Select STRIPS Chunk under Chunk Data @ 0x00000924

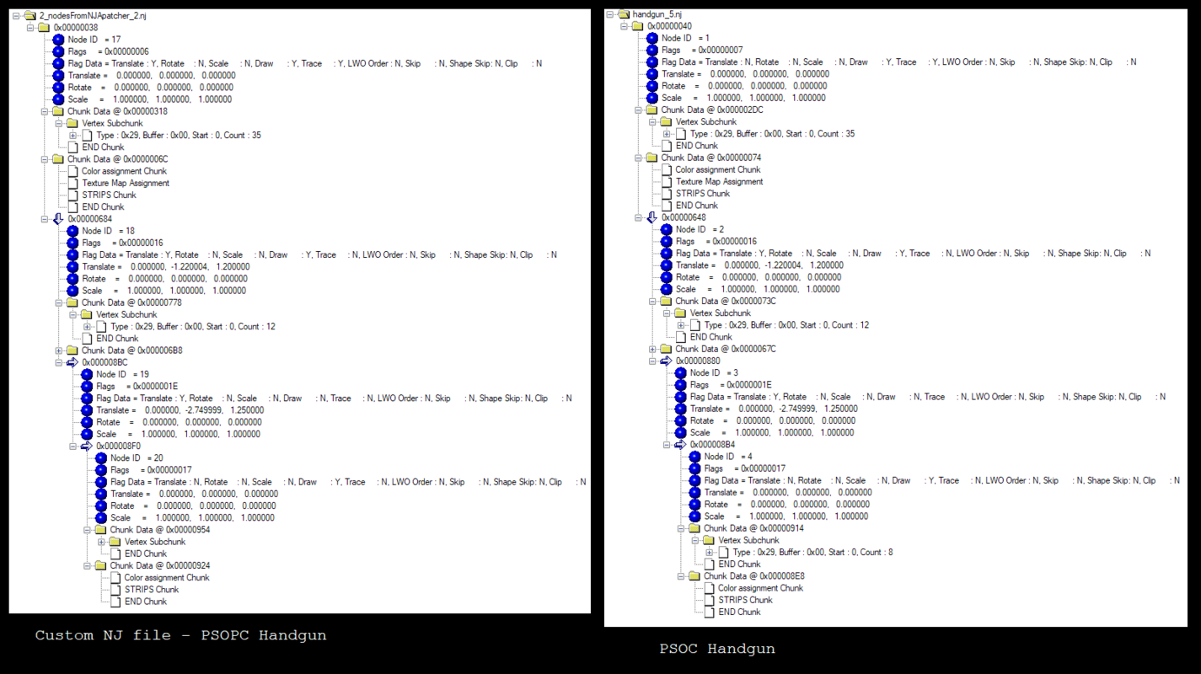152,590
